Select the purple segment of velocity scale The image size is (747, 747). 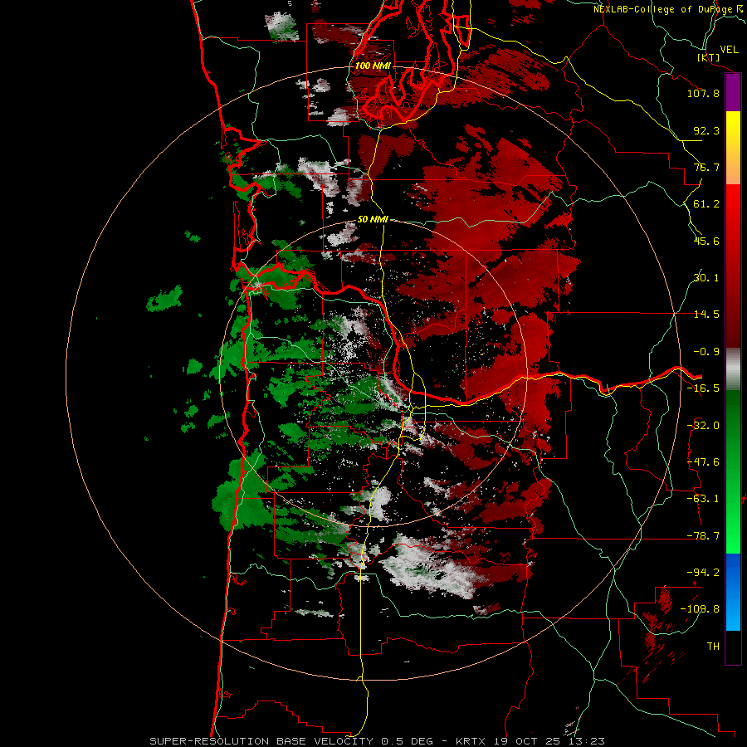pyautogui.click(x=733, y=92)
